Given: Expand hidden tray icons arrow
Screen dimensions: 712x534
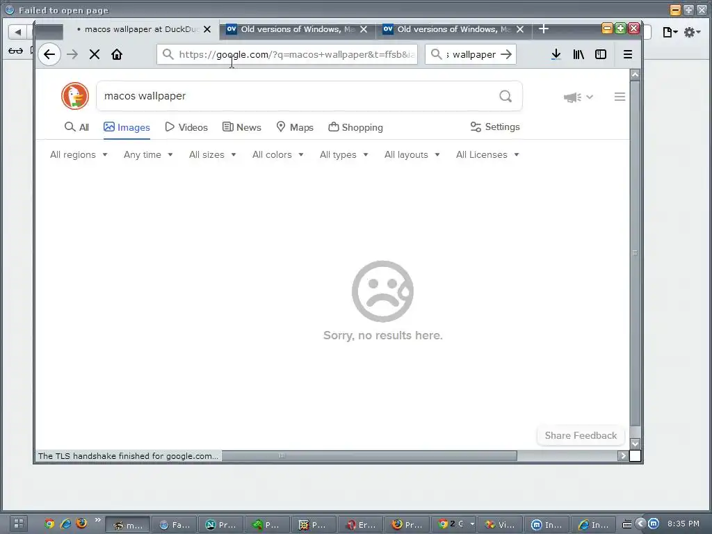Looking at the screenshot, I should (640, 524).
